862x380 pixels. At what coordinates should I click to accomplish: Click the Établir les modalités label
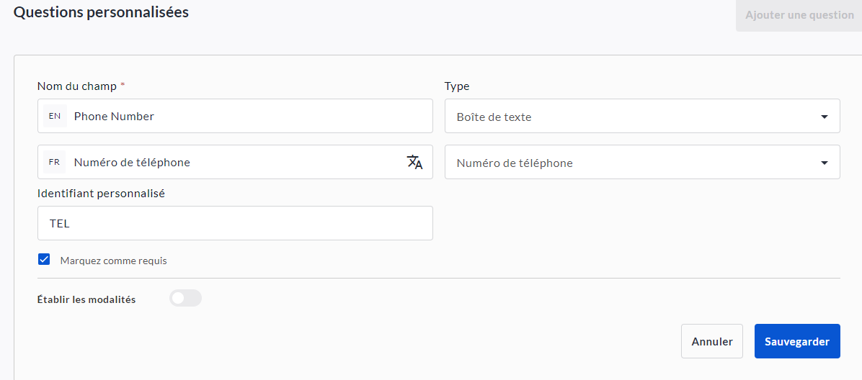pyautogui.click(x=86, y=299)
